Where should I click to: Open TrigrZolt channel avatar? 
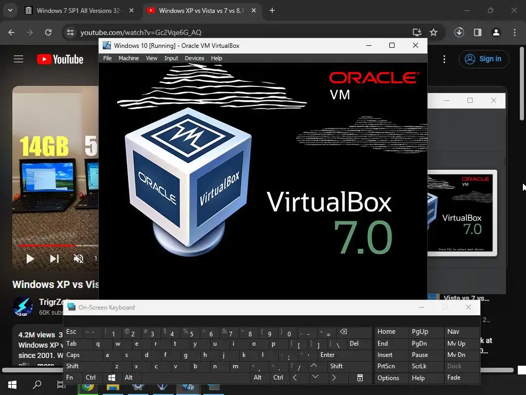[23, 307]
